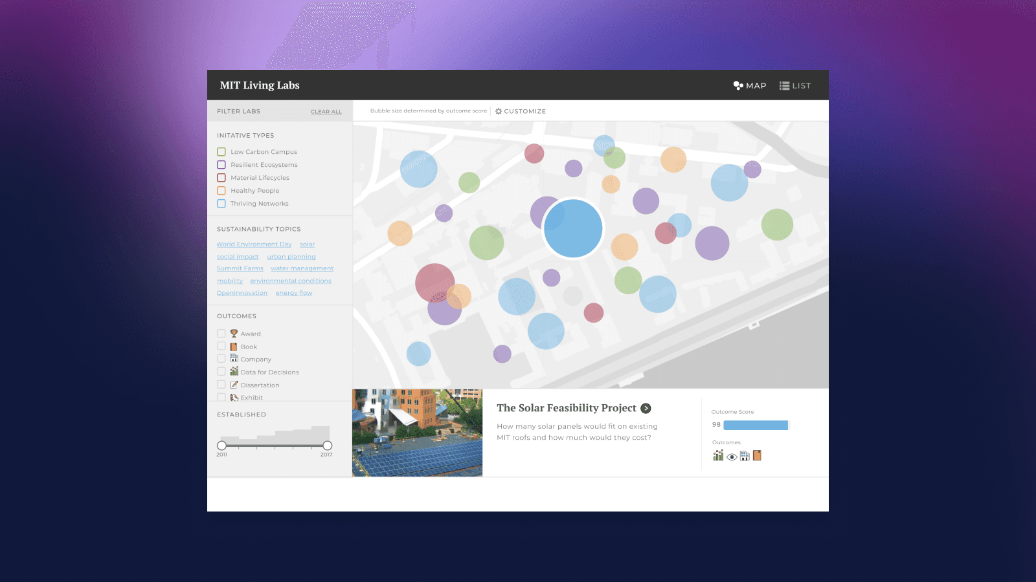This screenshot has height=582, width=1036.
Task: Click the eye icon under project Outcomes
Action: (x=732, y=457)
